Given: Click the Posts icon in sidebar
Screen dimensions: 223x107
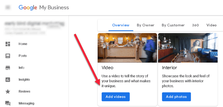Looking at the screenshot, I should 8,56.
